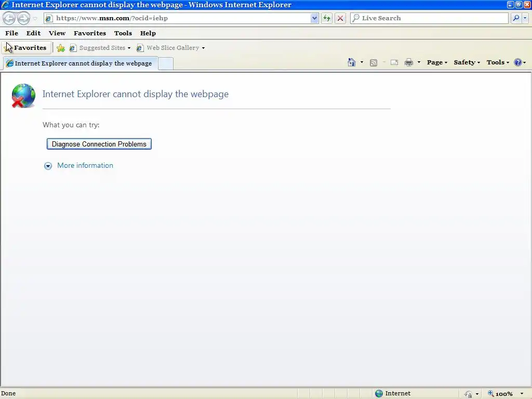Open the dropdown arrow beside the padlock icon
The height and width of the screenshot is (399, 532).
(x=477, y=394)
